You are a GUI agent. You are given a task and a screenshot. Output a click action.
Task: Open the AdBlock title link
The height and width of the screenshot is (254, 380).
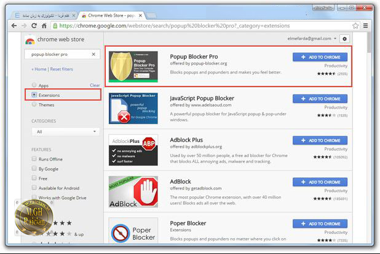point(181,182)
